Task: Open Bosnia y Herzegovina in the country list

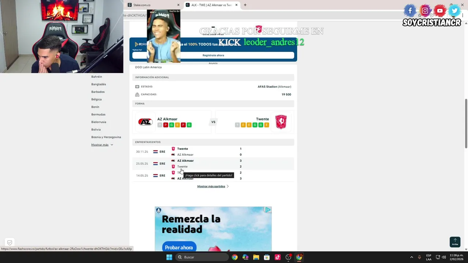Action: click(x=106, y=137)
